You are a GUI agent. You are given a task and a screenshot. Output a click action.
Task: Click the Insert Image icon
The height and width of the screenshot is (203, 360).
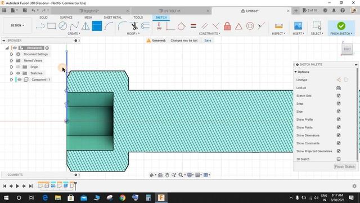point(298,26)
